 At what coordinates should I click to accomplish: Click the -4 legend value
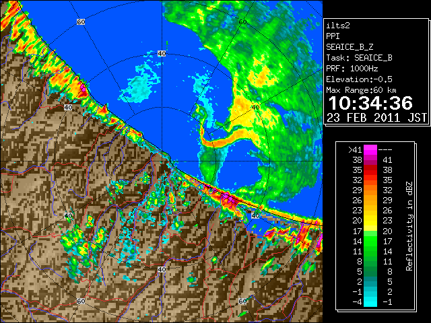point(357,302)
